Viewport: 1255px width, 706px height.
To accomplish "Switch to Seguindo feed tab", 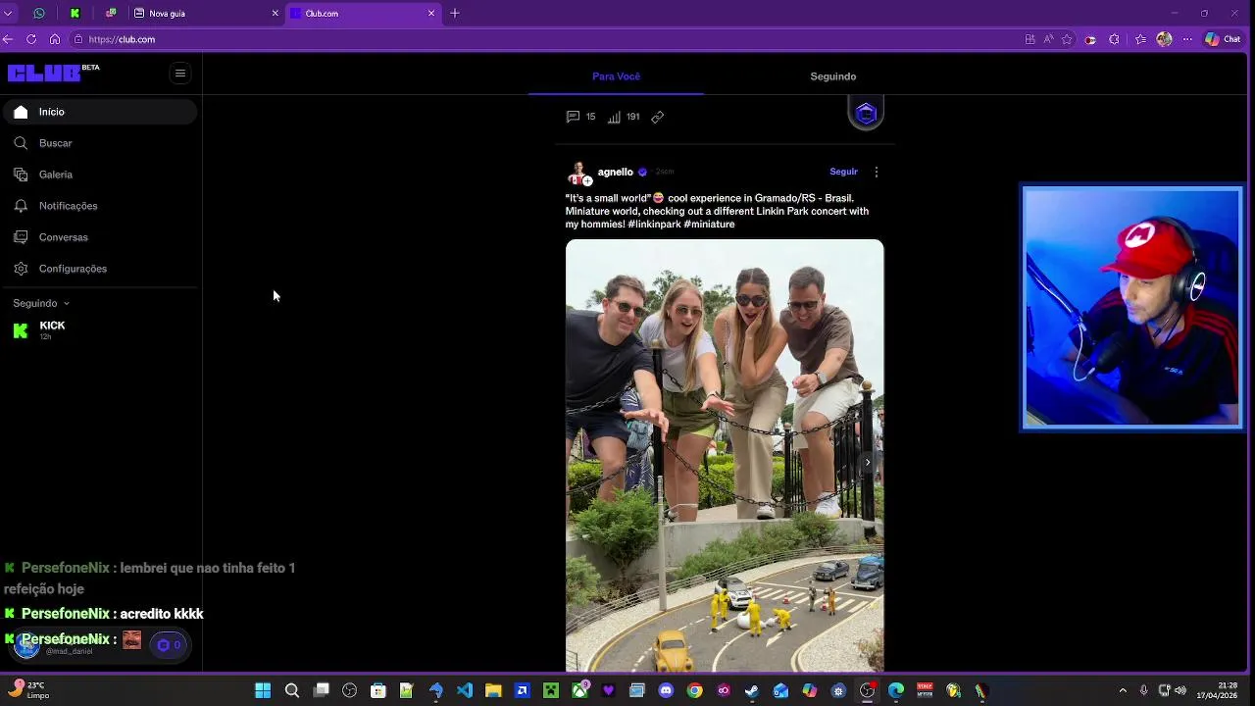I will [x=833, y=76].
